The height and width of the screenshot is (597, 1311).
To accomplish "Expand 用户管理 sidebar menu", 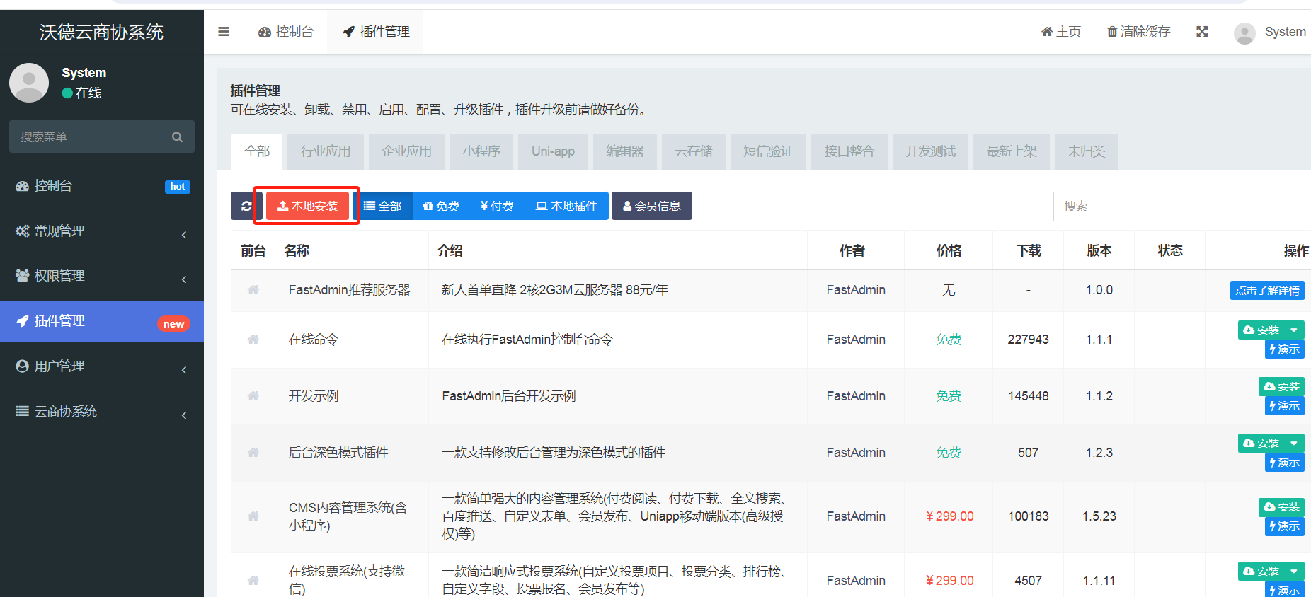I will [x=102, y=366].
